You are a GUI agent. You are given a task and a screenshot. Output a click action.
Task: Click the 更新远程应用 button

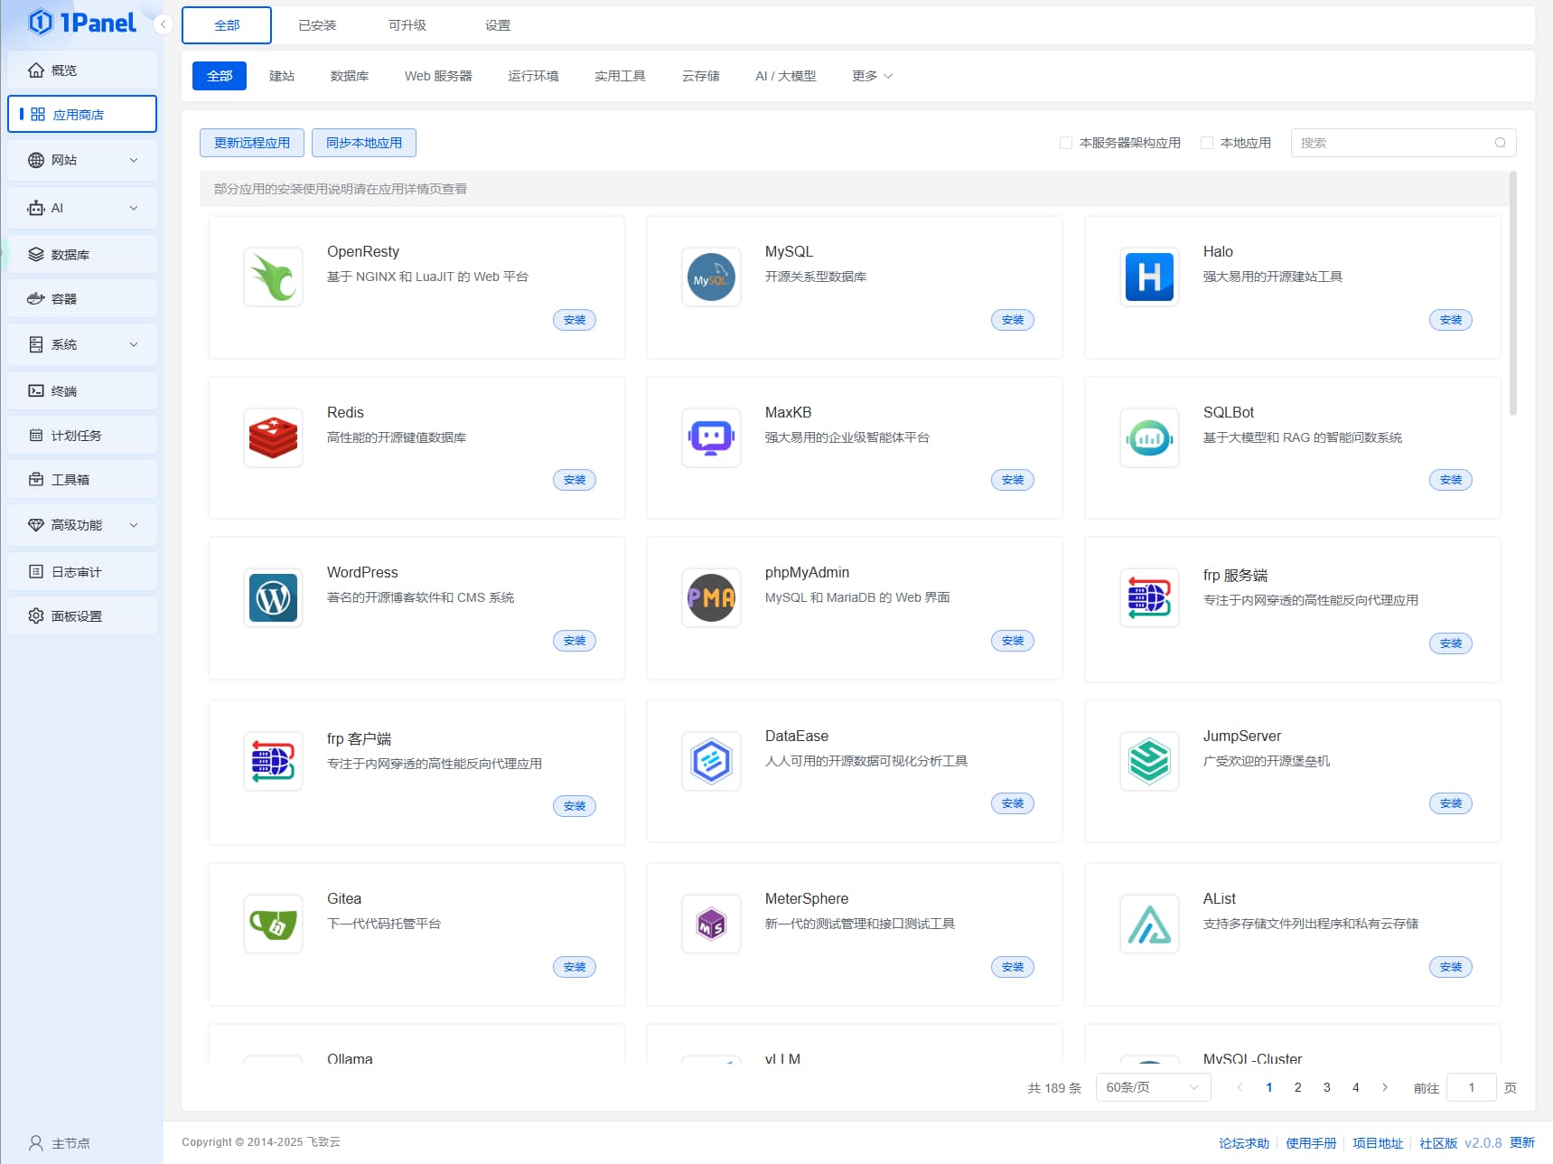252,143
